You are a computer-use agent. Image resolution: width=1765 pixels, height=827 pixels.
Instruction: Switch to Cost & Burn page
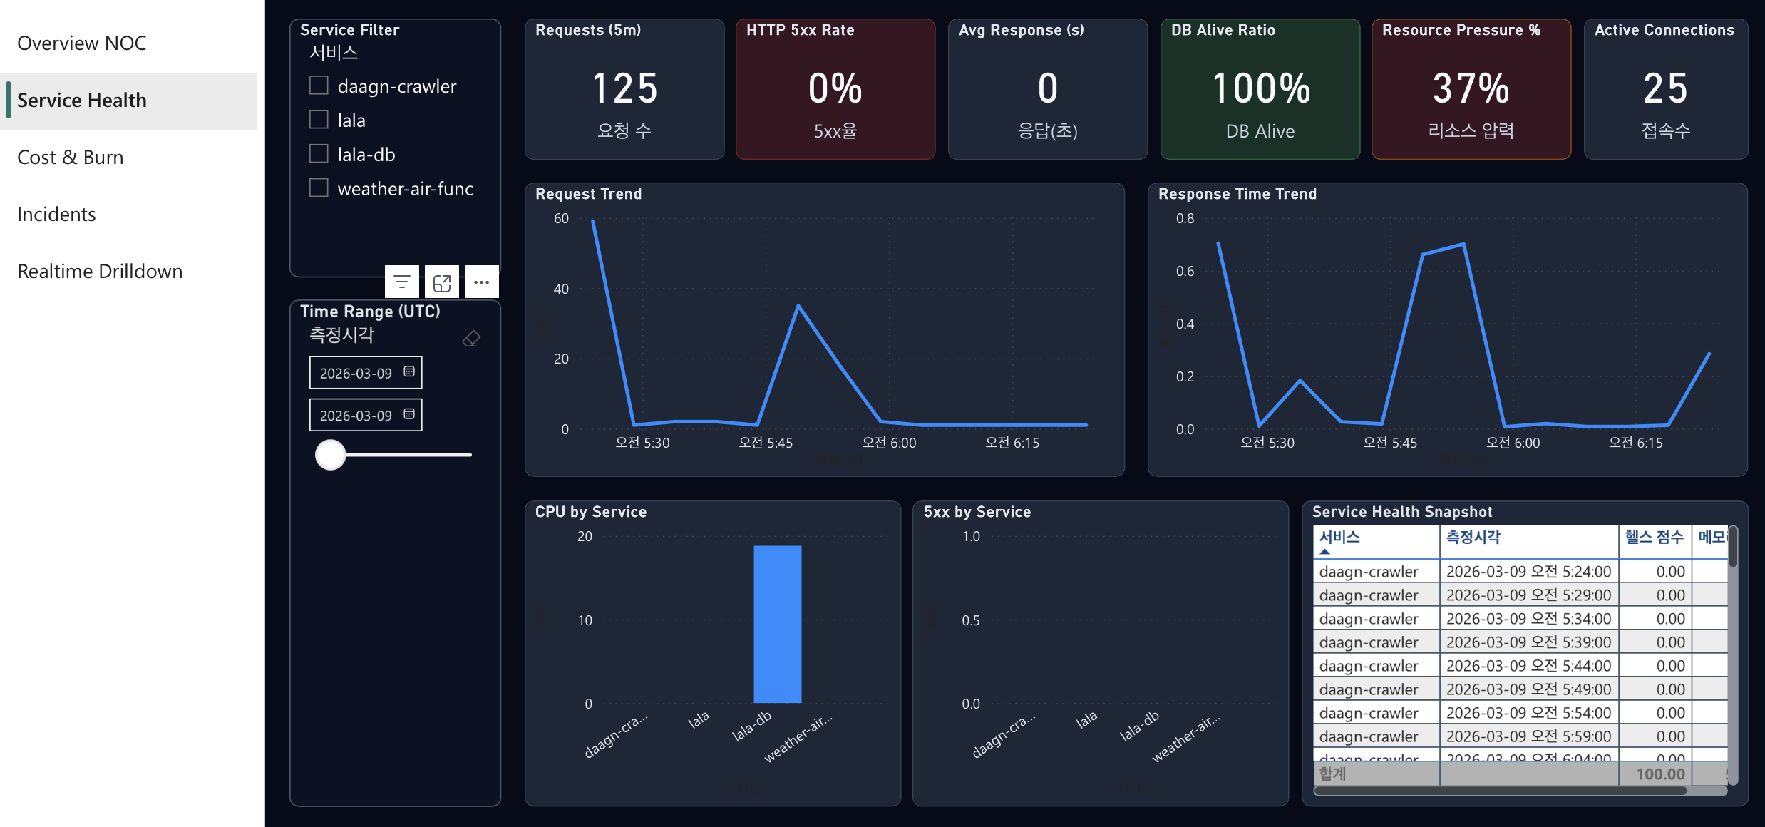[x=71, y=158]
